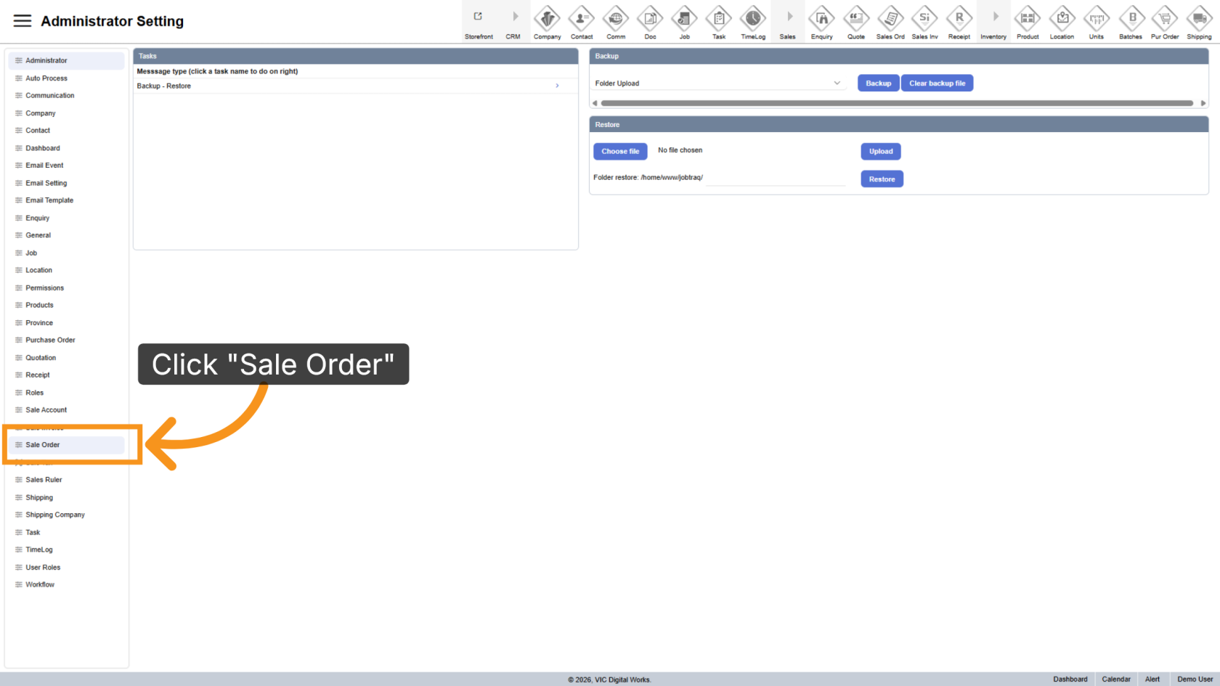This screenshot has height=686, width=1220.
Task: Click the Backup button
Action: [879, 83]
